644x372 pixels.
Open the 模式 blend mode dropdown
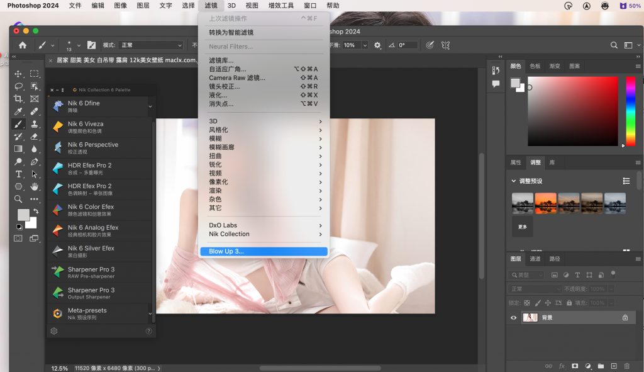click(150, 45)
